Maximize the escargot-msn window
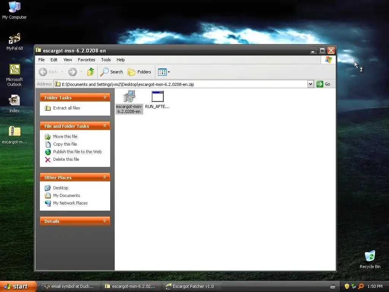Image resolution: width=389 pixels, height=292 pixels. (x=322, y=51)
